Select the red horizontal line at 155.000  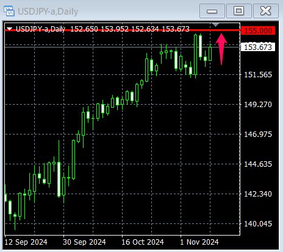pos(122,30)
